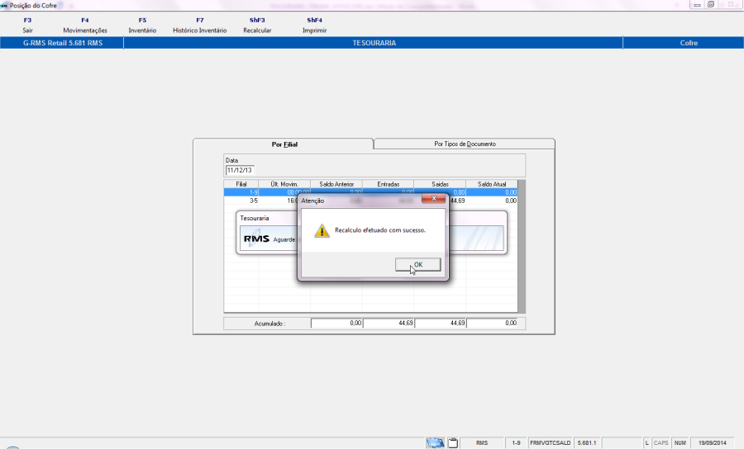Click RMS entry in status bar
The height and width of the screenshot is (449, 744).
tap(482, 443)
